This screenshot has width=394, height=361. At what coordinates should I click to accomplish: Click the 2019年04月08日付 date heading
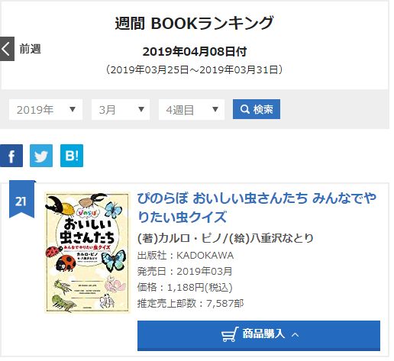coord(195,52)
